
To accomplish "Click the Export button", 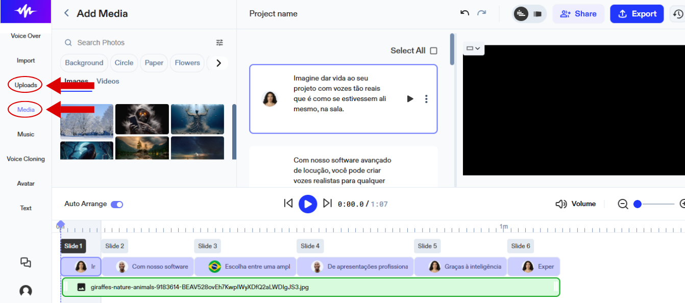I will 637,14.
